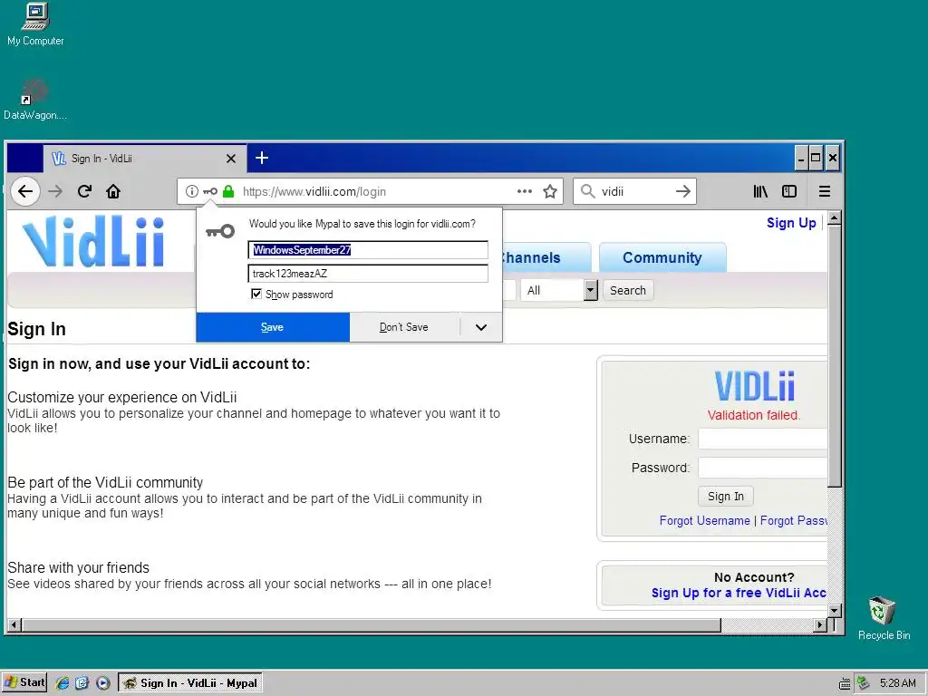Click the horizontal scrollbar thumb
This screenshot has height=696, width=928.
[x=372, y=624]
